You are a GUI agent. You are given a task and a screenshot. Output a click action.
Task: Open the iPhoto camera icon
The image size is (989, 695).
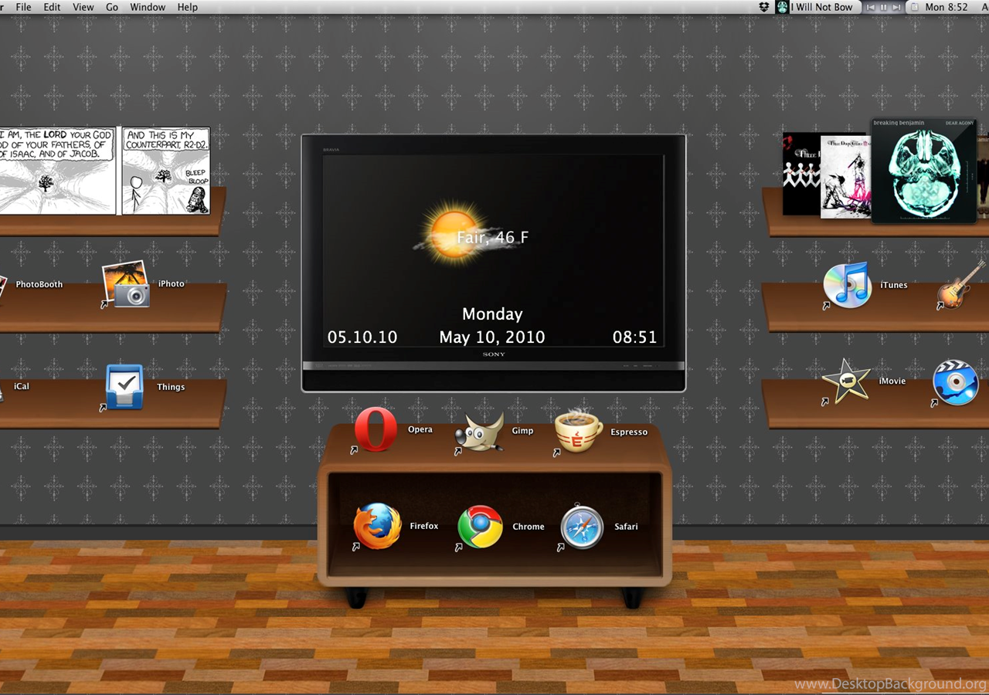126,284
